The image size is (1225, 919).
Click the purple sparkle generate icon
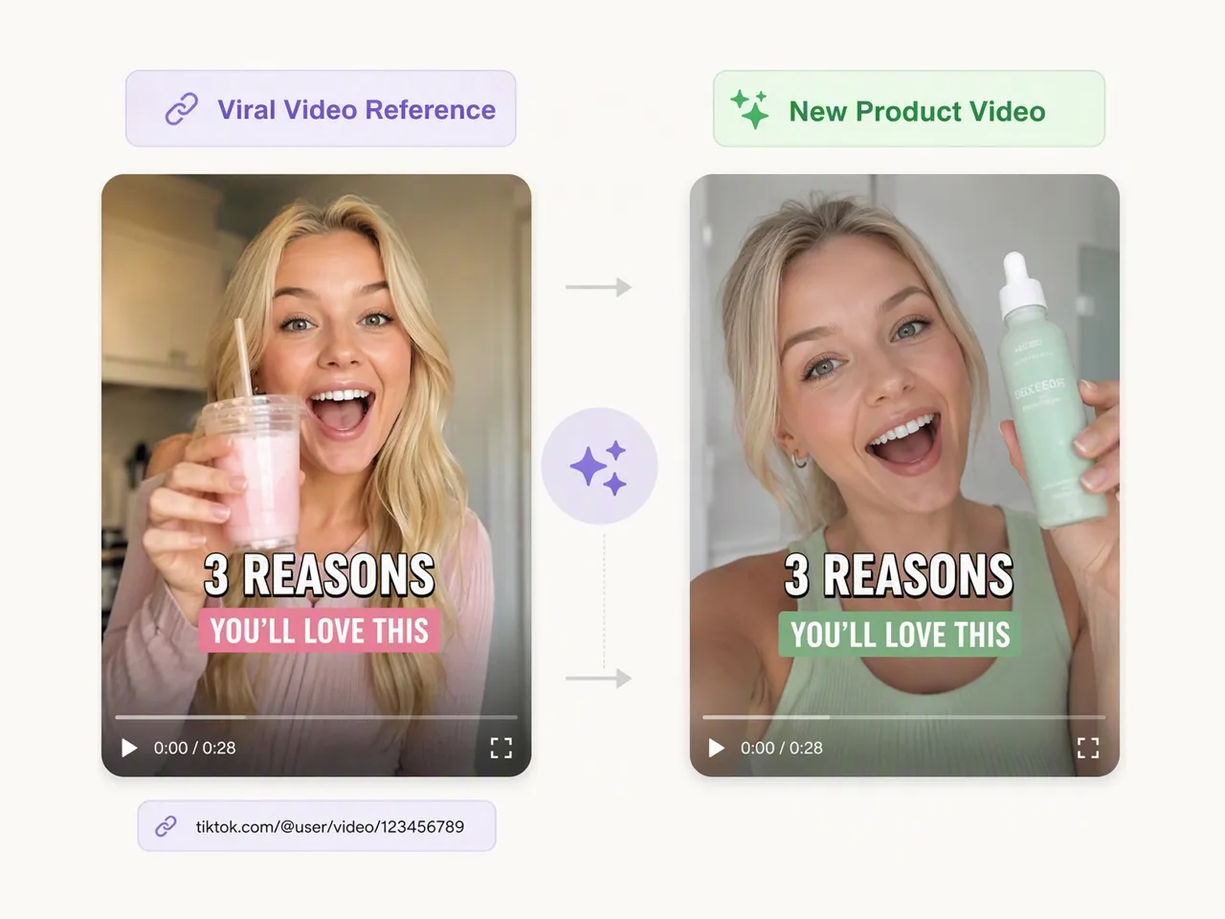point(599,466)
